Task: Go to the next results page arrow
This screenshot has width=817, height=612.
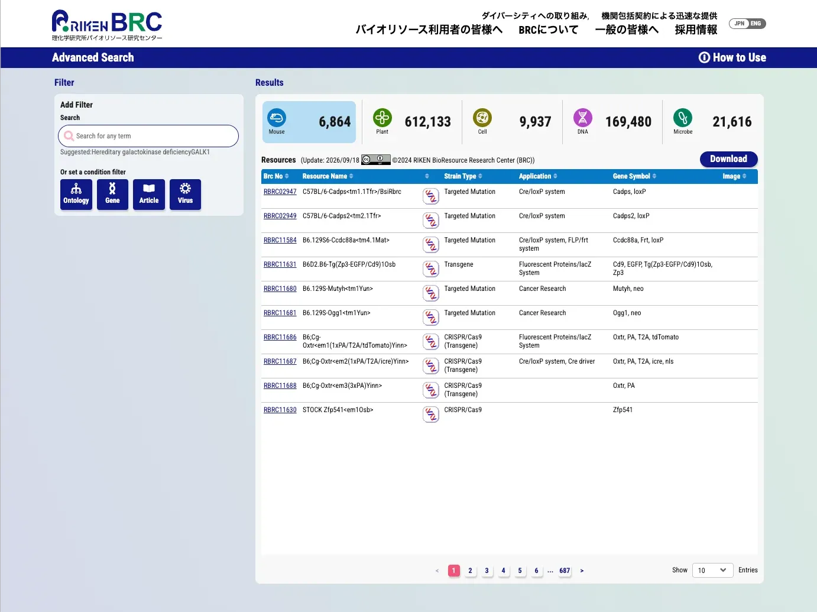Action: [582, 571]
